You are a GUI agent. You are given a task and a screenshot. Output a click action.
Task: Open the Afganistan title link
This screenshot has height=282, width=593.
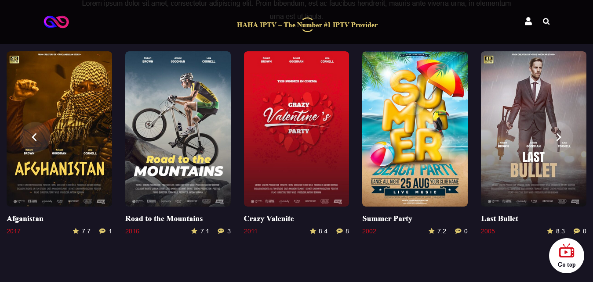(x=25, y=218)
